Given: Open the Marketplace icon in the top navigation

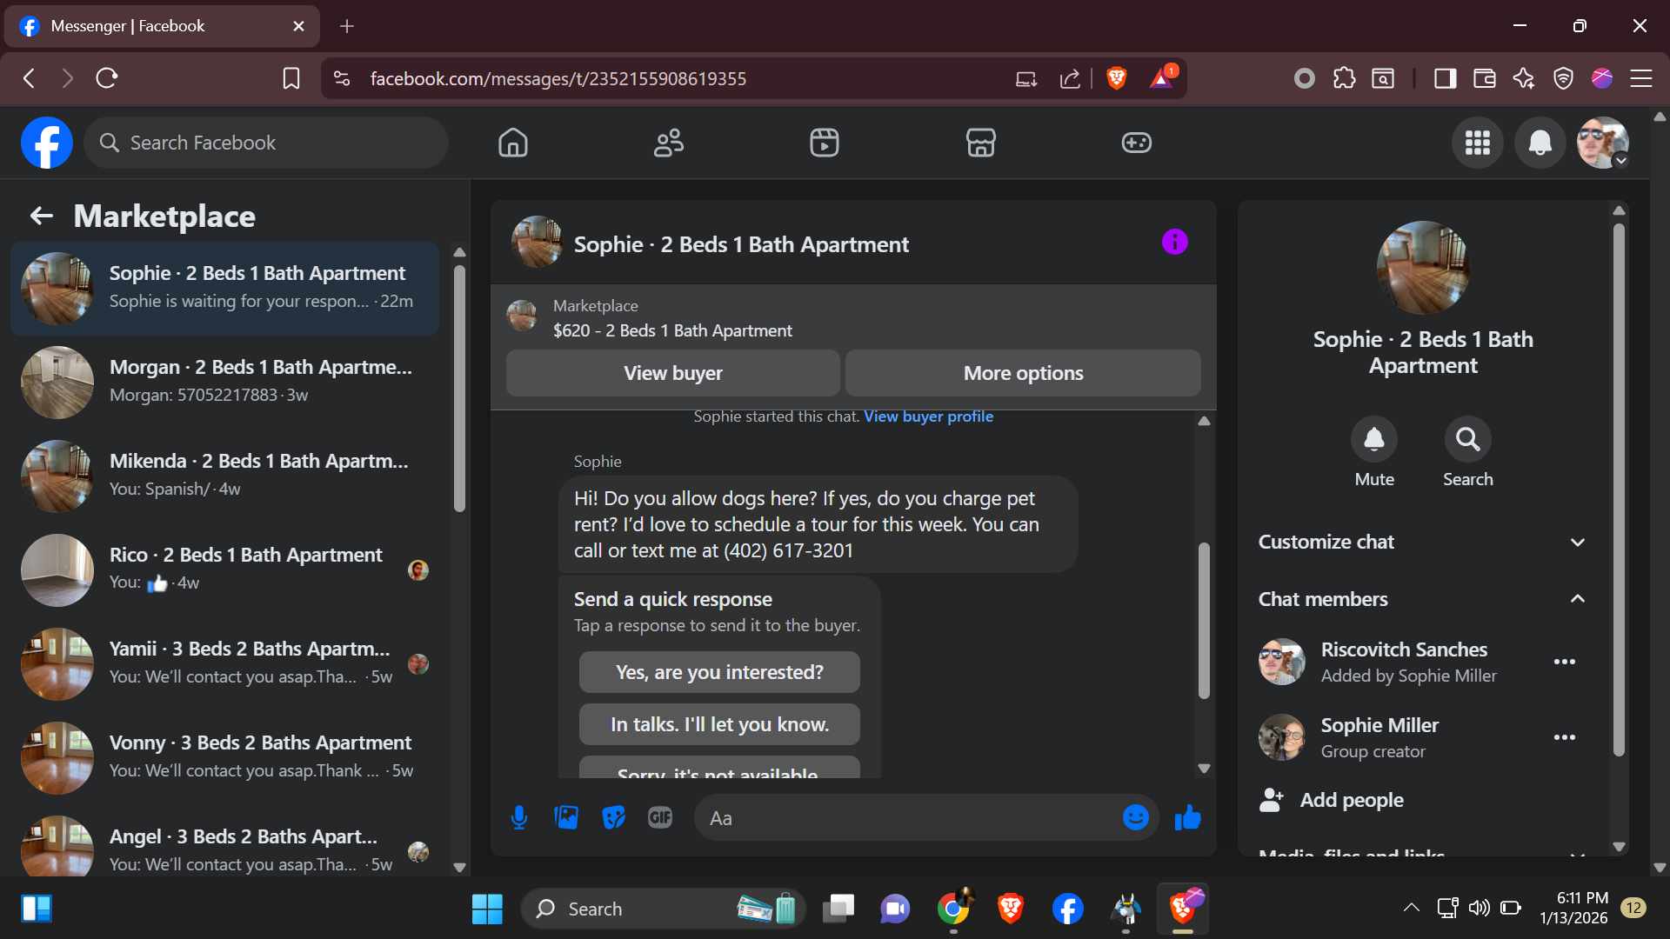Looking at the screenshot, I should point(980,143).
